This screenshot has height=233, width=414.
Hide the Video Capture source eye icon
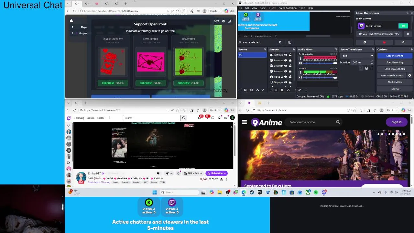(x=285, y=77)
